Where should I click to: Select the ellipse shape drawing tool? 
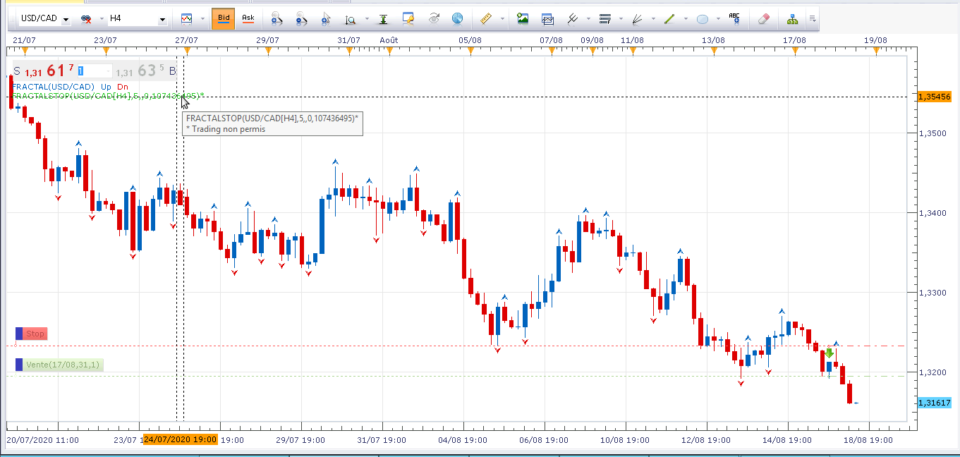pos(703,19)
